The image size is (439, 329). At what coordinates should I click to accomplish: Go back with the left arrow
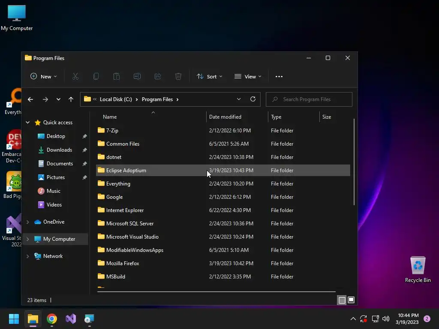coord(30,99)
